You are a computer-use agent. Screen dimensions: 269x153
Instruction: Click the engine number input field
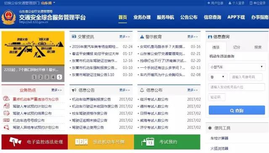[x=237, y=87]
